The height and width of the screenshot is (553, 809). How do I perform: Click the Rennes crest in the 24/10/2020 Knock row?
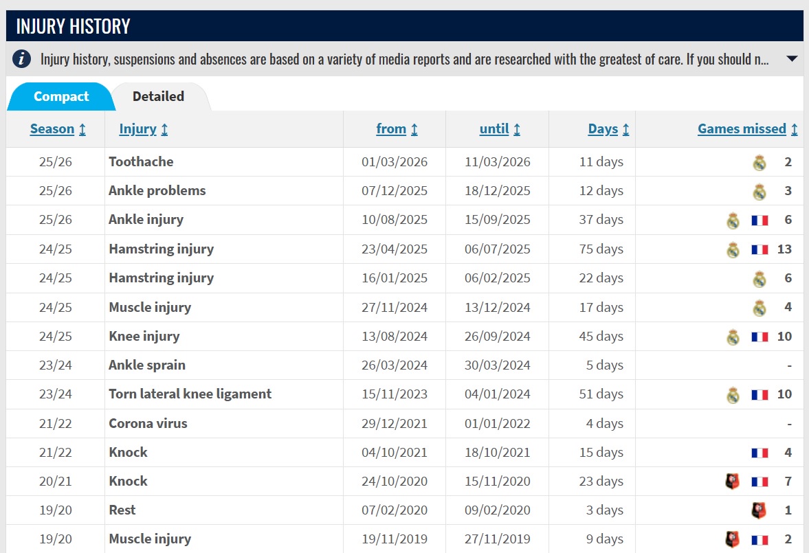[732, 482]
